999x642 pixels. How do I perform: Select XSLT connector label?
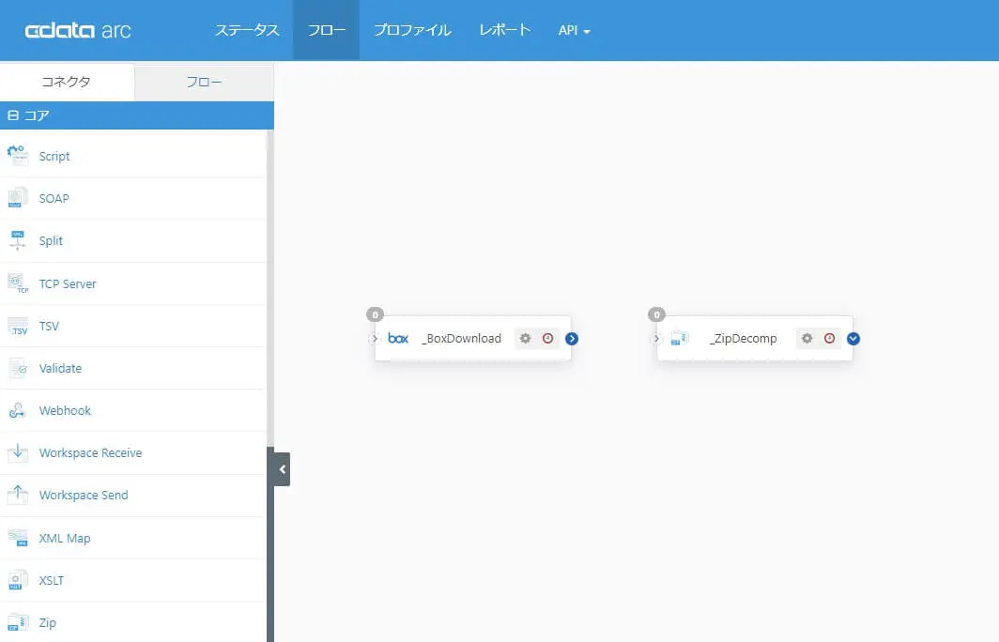click(52, 580)
